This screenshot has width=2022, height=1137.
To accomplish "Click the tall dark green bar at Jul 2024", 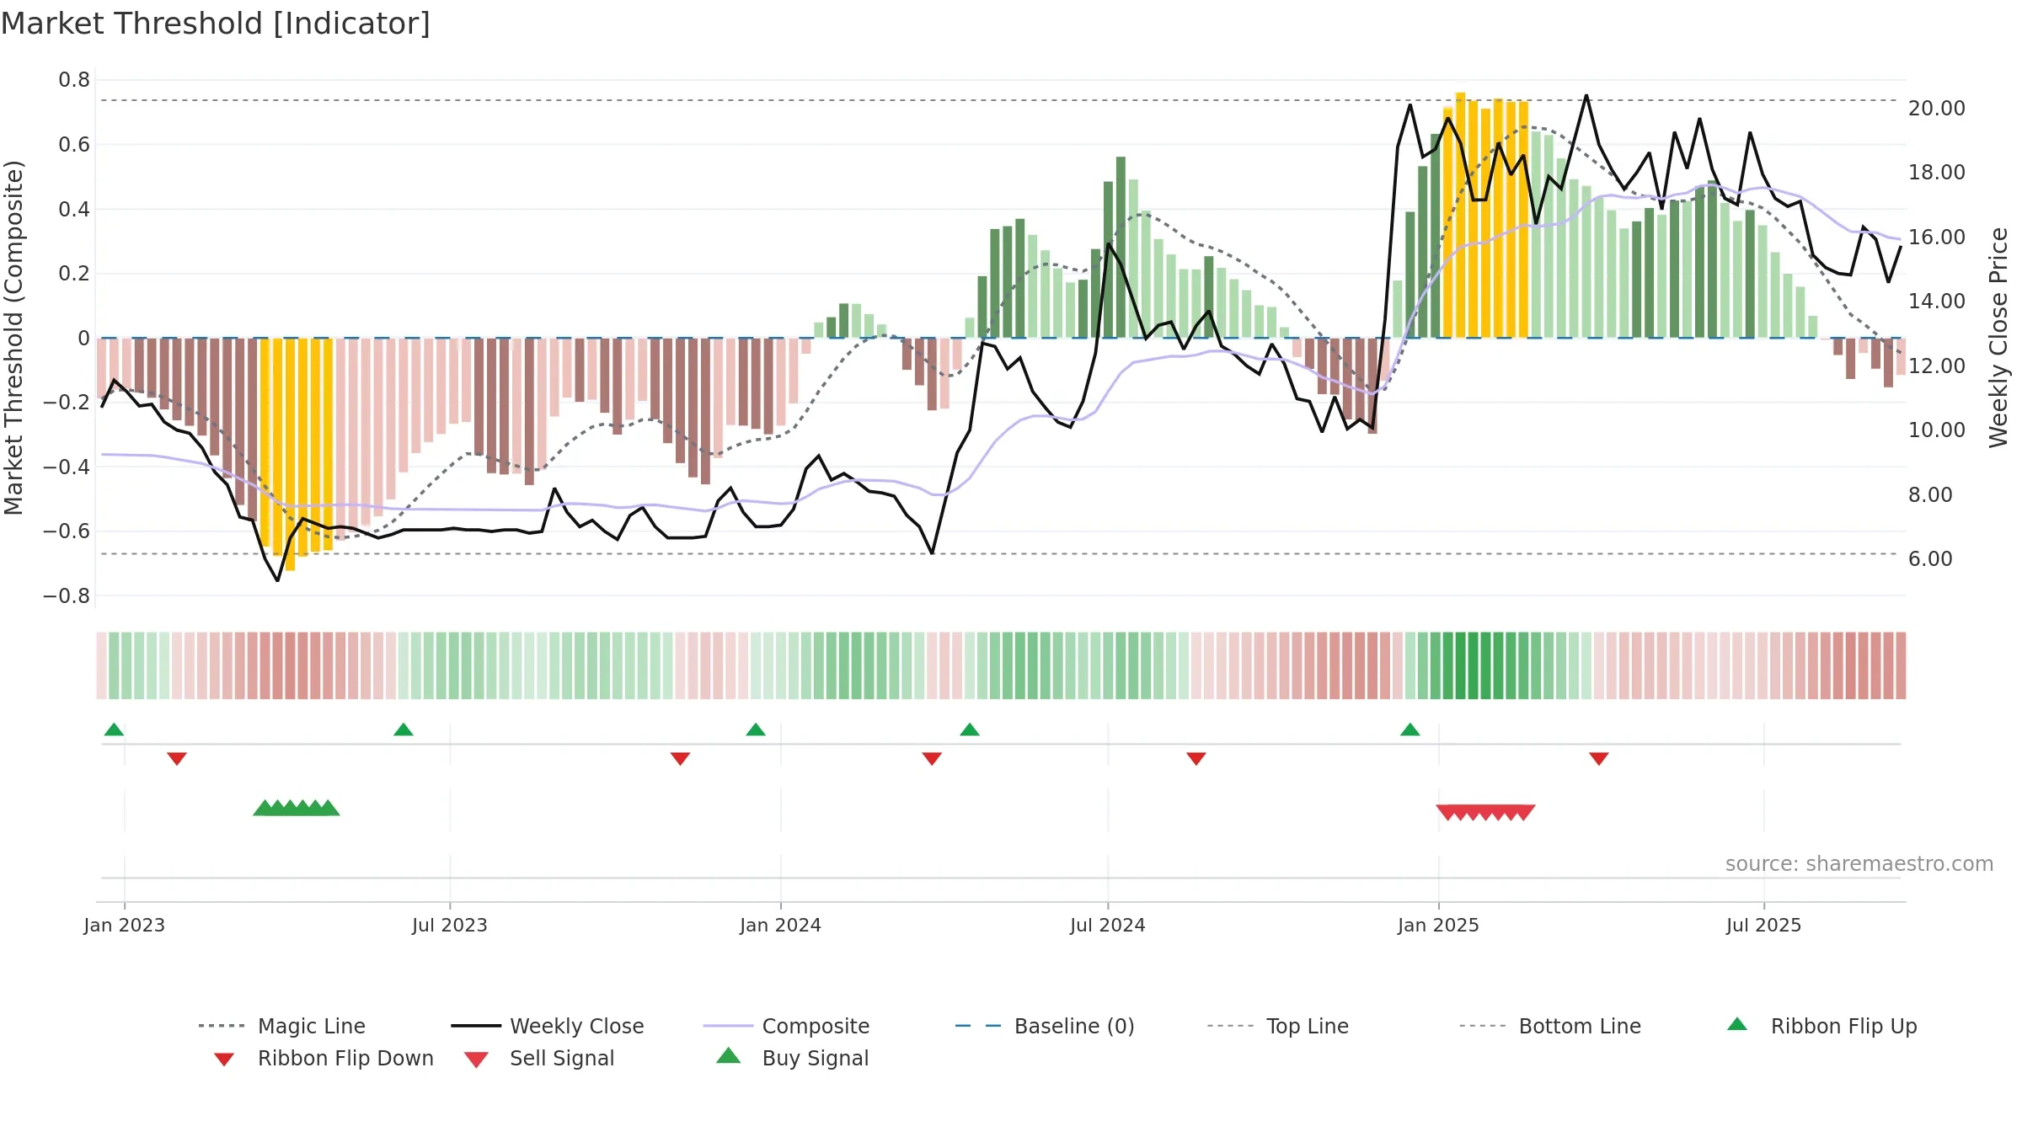I will [x=1121, y=247].
